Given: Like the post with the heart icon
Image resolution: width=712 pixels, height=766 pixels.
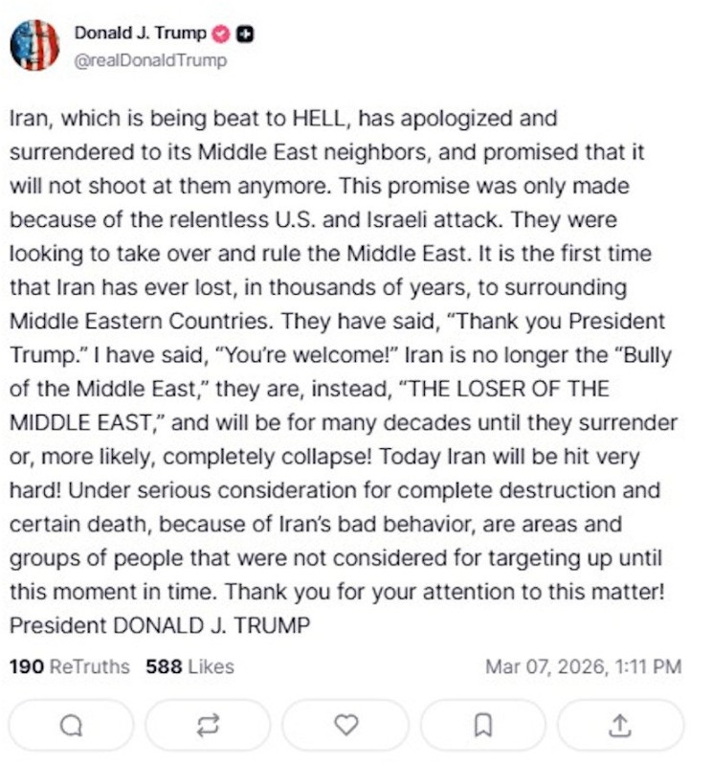Looking at the screenshot, I should [345, 725].
